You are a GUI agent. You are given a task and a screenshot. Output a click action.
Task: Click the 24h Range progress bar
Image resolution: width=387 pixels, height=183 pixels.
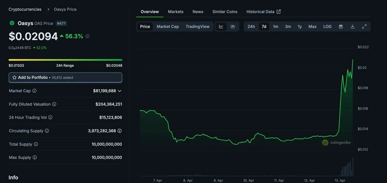click(65, 60)
